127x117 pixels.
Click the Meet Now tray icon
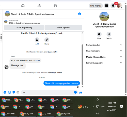tap(98, 100)
